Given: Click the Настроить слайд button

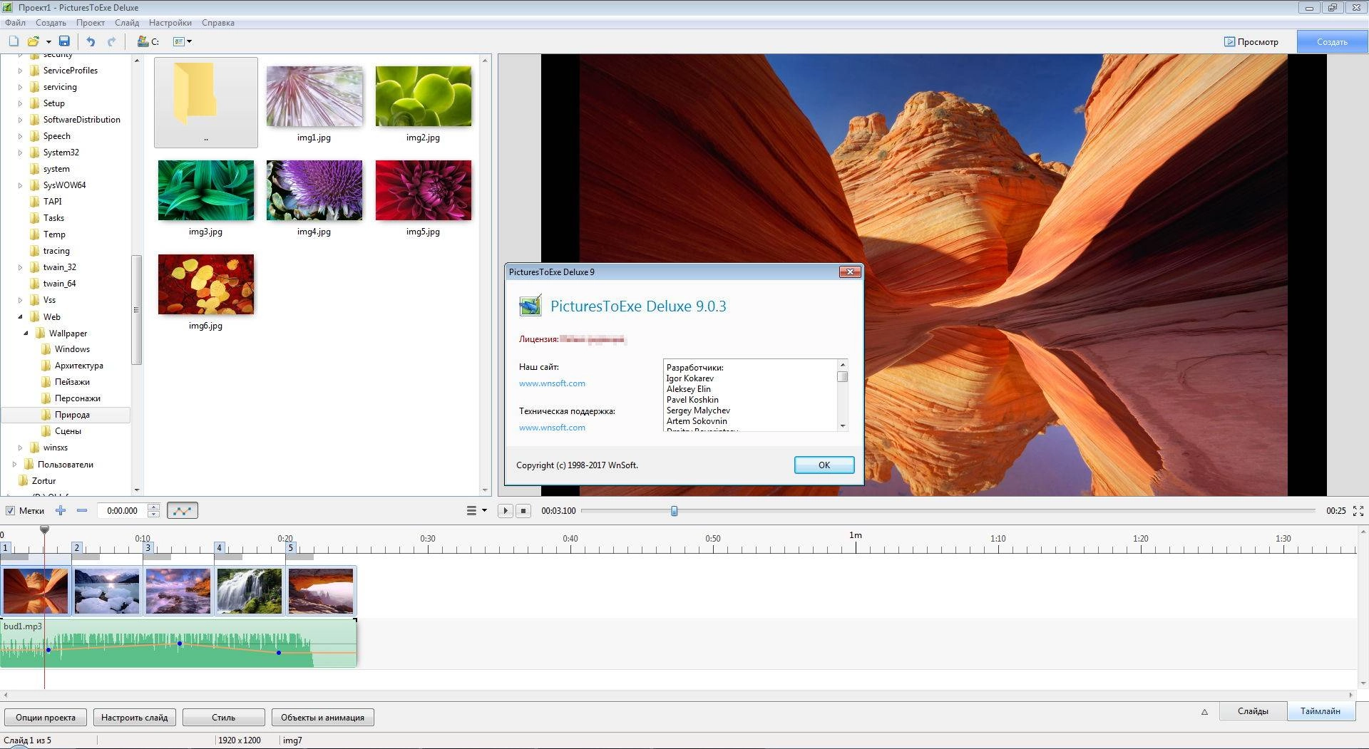Looking at the screenshot, I should (135, 717).
